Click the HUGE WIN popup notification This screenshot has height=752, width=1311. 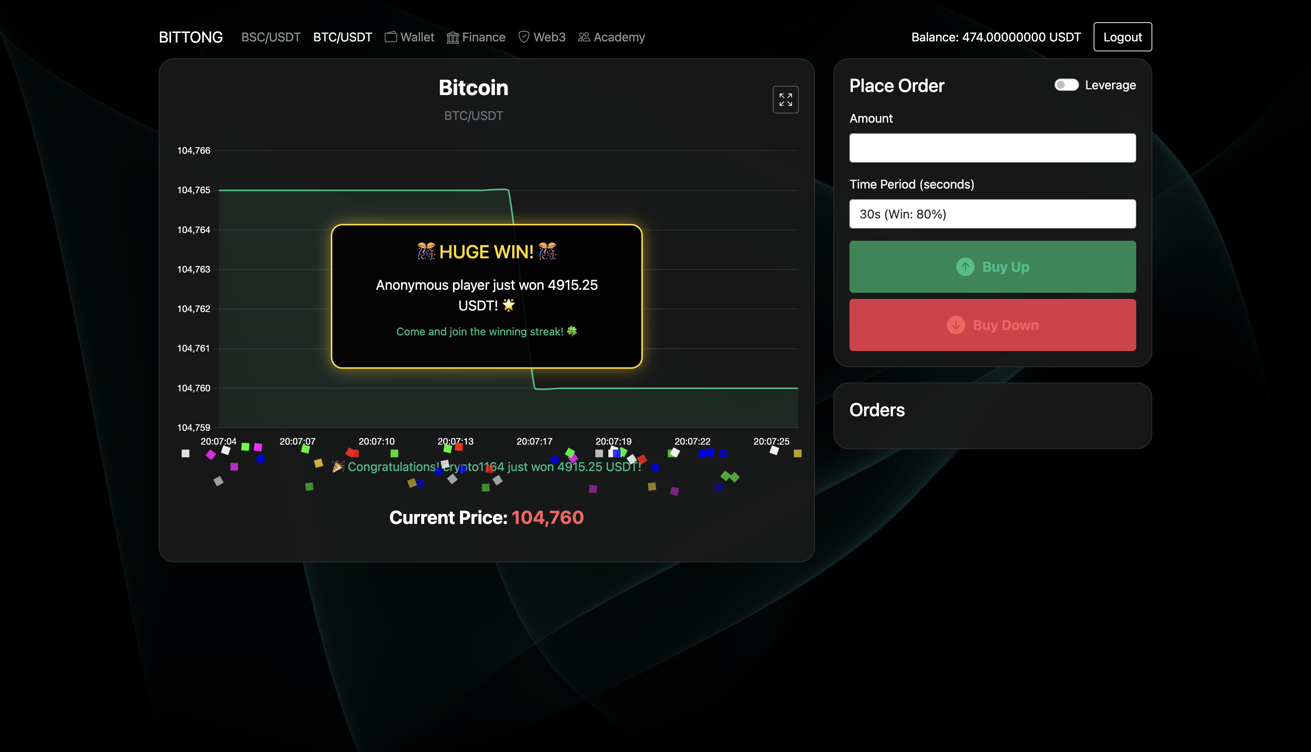click(486, 296)
